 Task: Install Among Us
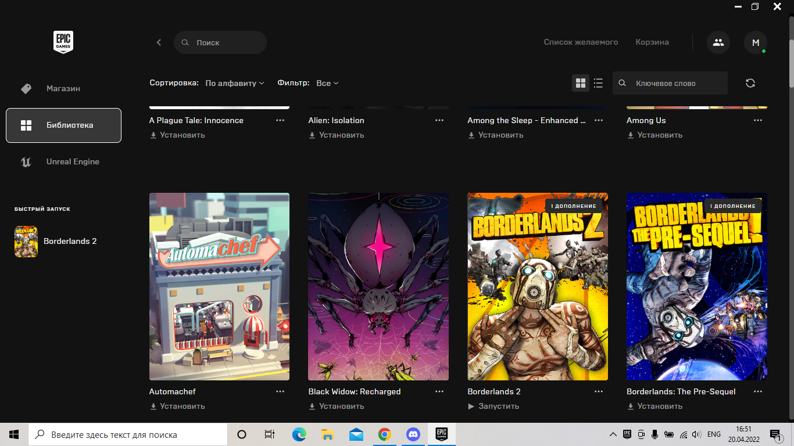point(655,135)
